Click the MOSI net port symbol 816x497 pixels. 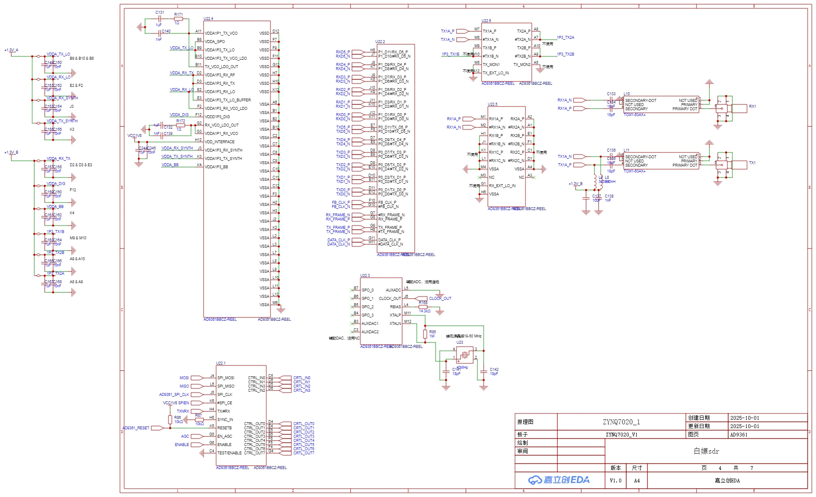[196, 378]
